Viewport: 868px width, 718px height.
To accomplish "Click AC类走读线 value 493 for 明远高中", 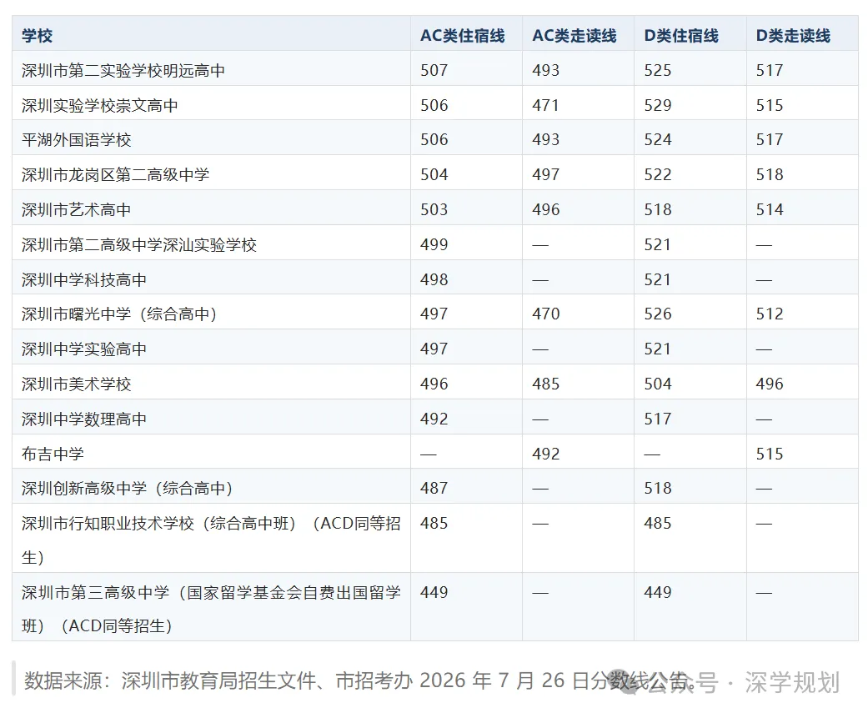I will (x=546, y=70).
